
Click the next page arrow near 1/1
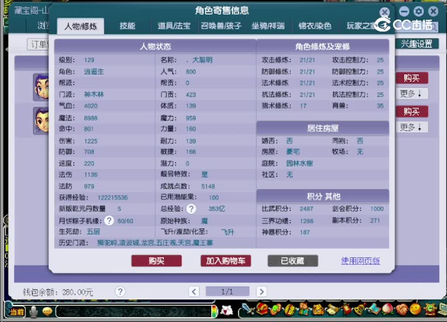261,291
